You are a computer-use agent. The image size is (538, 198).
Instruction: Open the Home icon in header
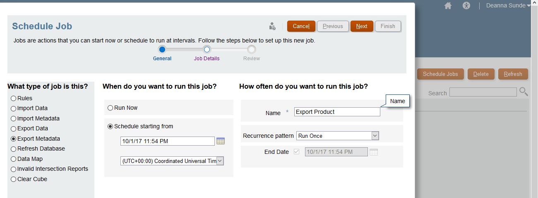click(x=448, y=6)
